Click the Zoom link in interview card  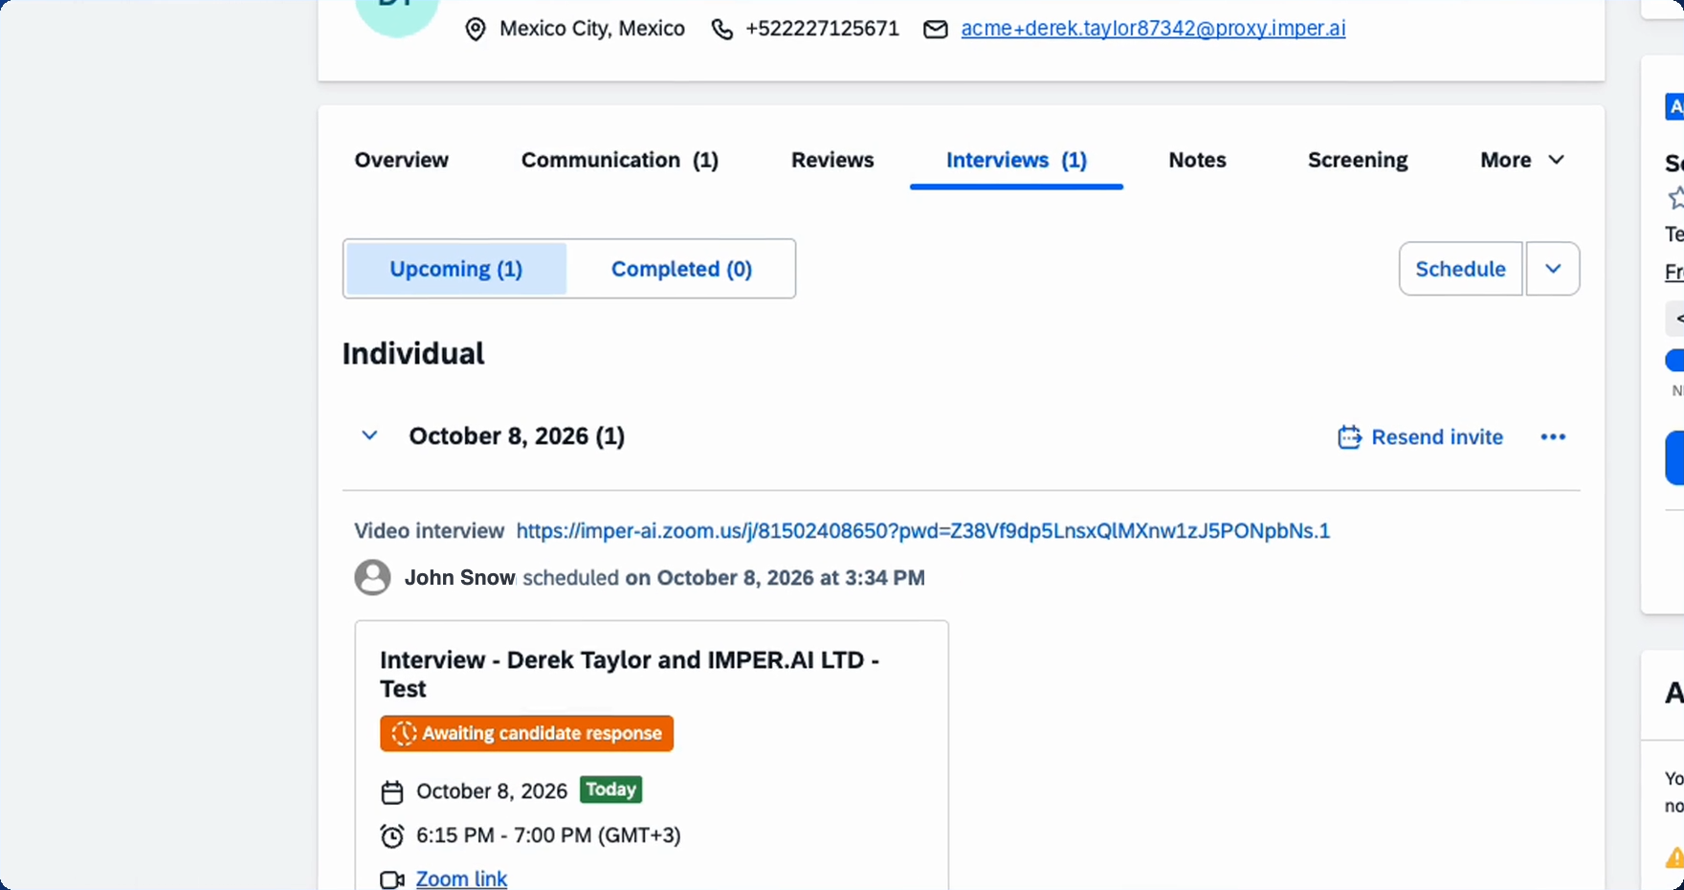(461, 879)
